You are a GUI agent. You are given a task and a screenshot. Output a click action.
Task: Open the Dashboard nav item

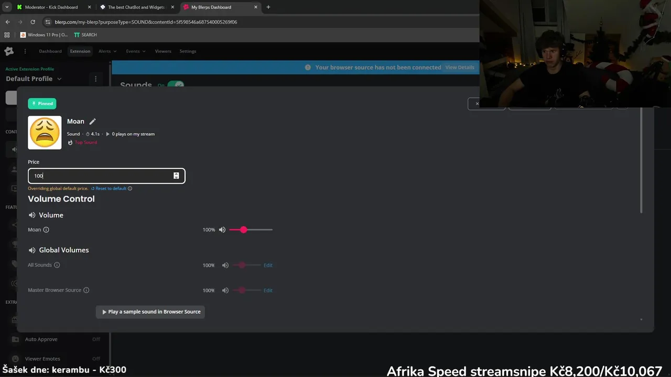click(x=50, y=51)
